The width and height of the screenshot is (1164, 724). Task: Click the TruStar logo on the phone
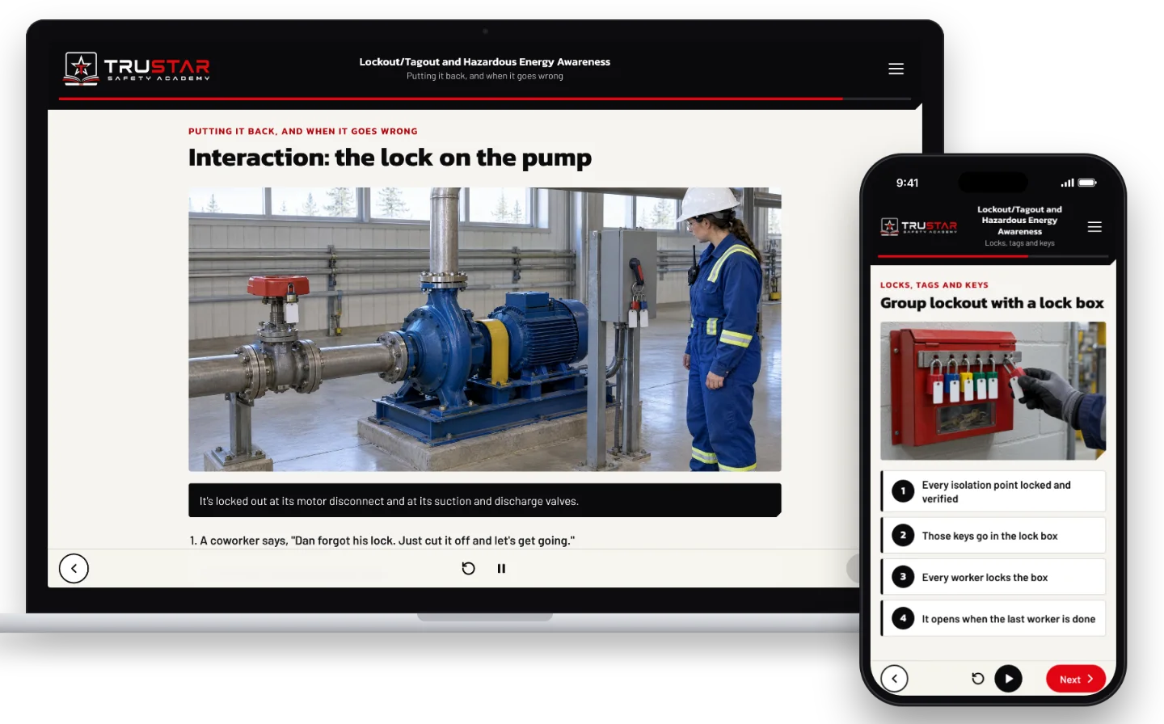coord(919,226)
